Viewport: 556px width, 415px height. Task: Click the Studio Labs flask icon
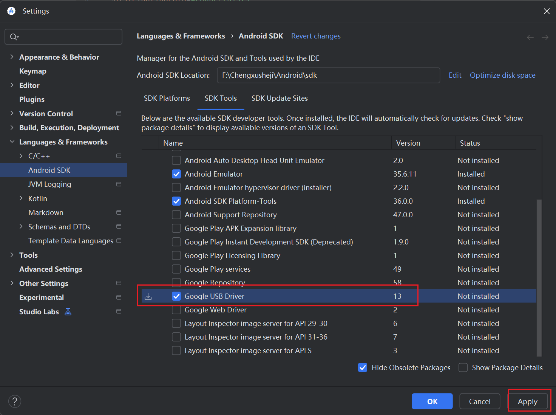[68, 312]
